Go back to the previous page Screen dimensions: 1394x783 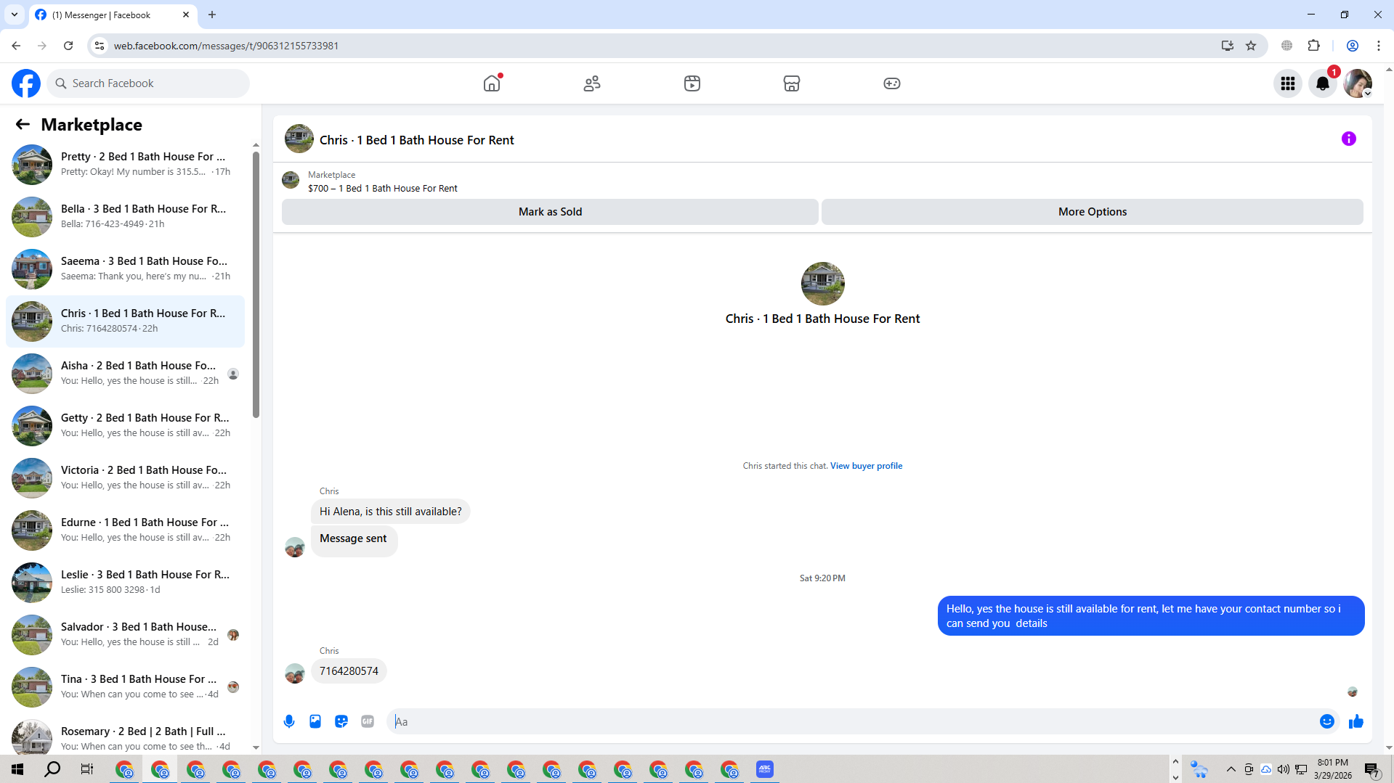16,46
